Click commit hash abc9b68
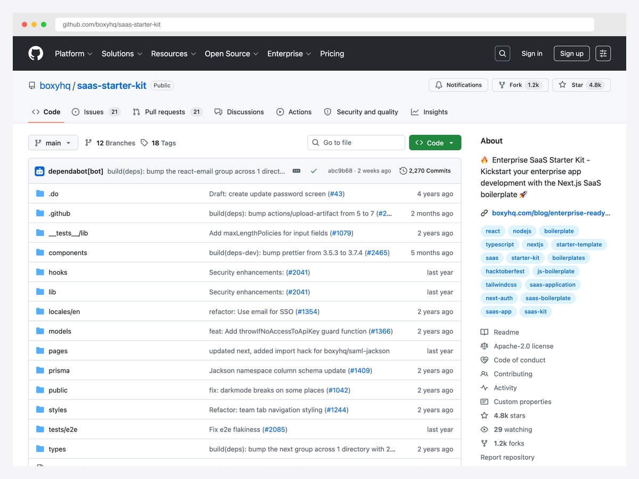This screenshot has height=479, width=639. pos(340,171)
